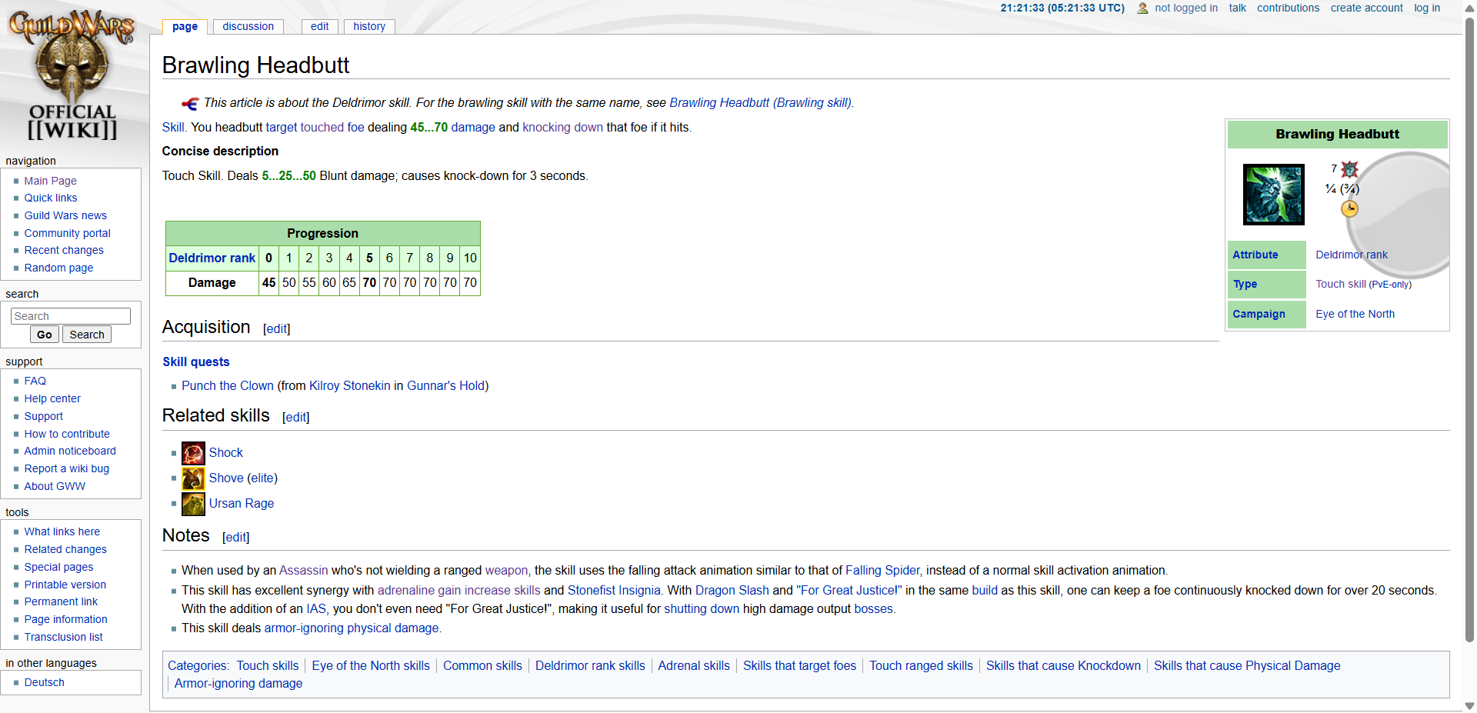Open Gunnar's Hold link
Image resolution: width=1477 pixels, height=713 pixels.
pos(445,386)
